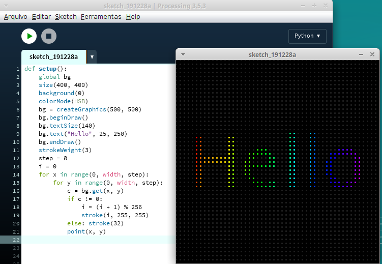
Task: Close the sketch output window
Action: 373,54
